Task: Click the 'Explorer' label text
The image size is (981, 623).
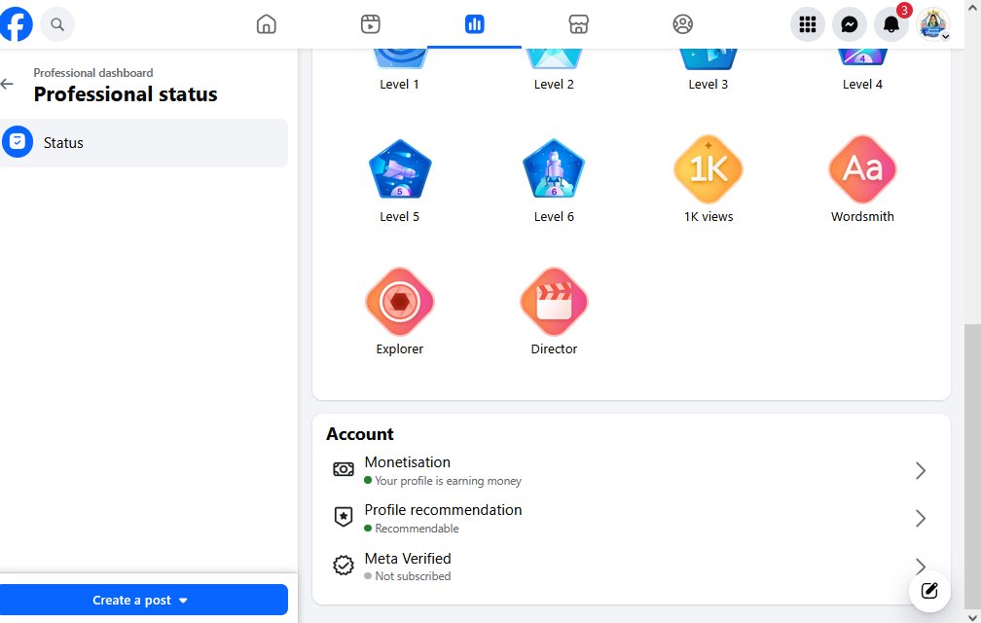Action: point(399,349)
